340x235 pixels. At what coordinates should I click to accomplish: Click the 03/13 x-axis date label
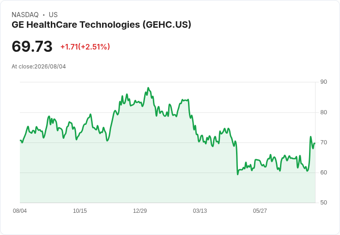(x=200, y=210)
